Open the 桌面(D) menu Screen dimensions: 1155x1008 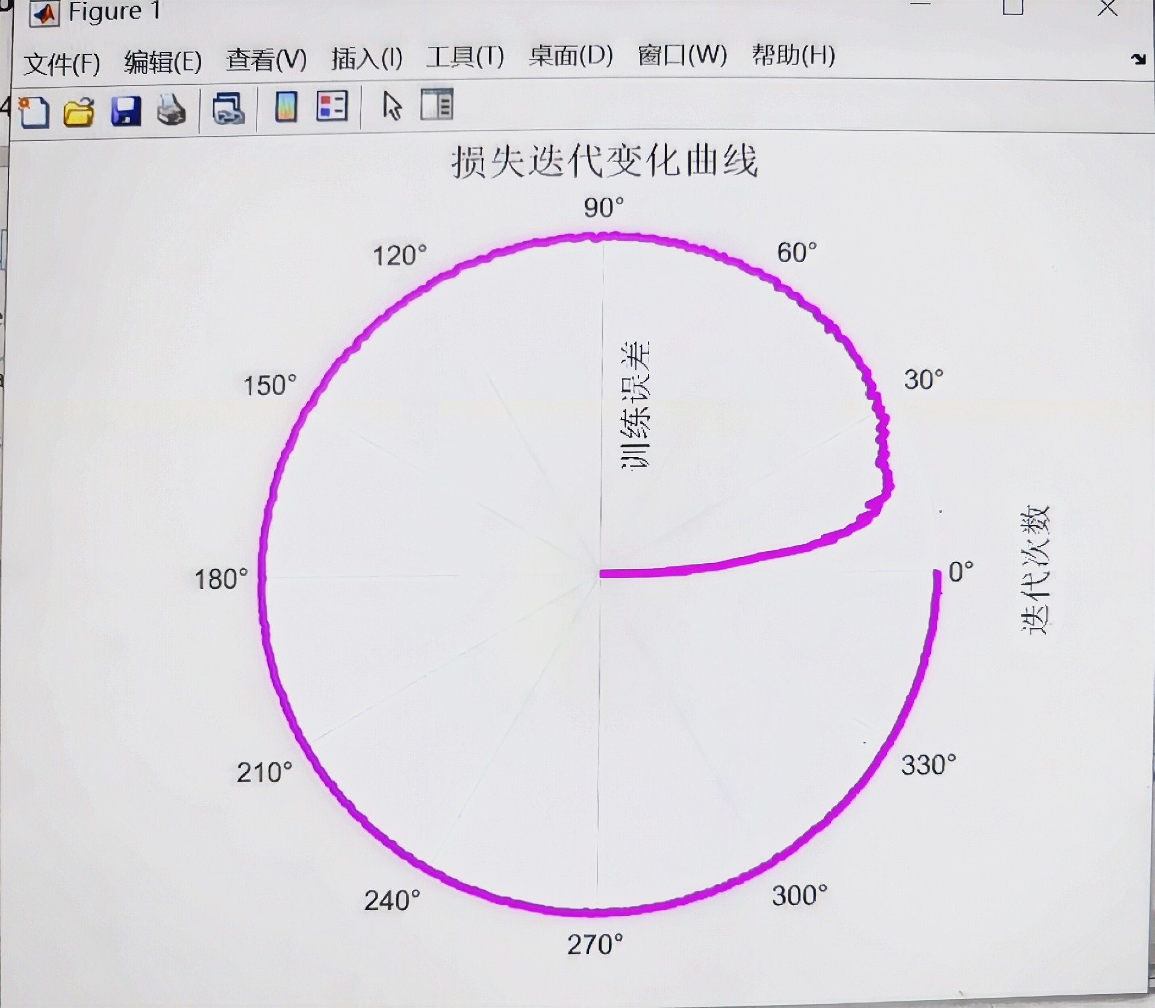[570, 57]
